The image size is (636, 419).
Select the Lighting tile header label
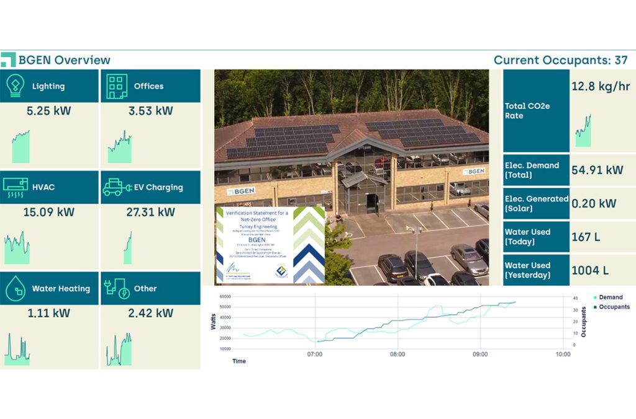pyautogui.click(x=48, y=86)
